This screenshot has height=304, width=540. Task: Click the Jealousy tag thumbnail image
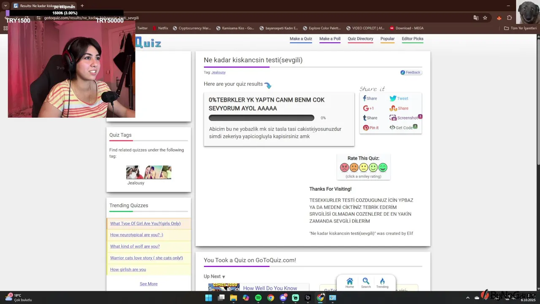tap(148, 172)
